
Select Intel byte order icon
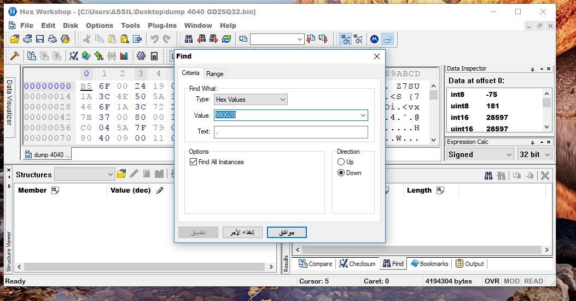click(387, 39)
